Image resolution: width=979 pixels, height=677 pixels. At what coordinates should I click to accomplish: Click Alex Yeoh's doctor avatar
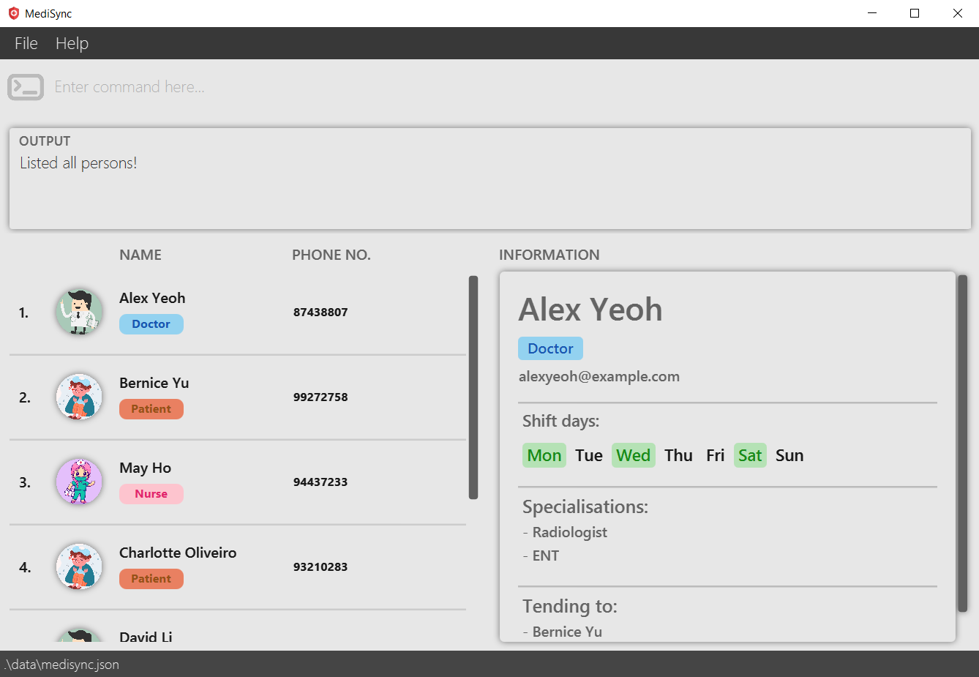[79, 312]
